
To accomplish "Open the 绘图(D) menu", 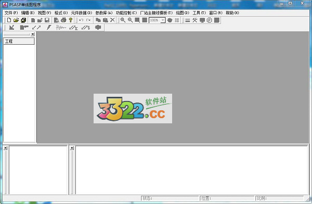I will (183, 12).
